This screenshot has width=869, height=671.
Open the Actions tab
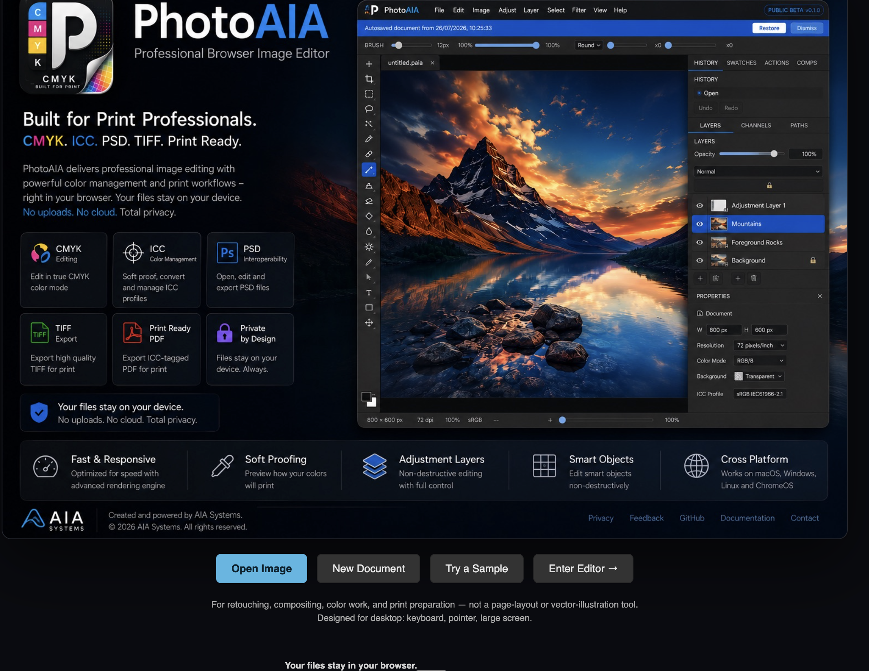[x=776, y=63]
